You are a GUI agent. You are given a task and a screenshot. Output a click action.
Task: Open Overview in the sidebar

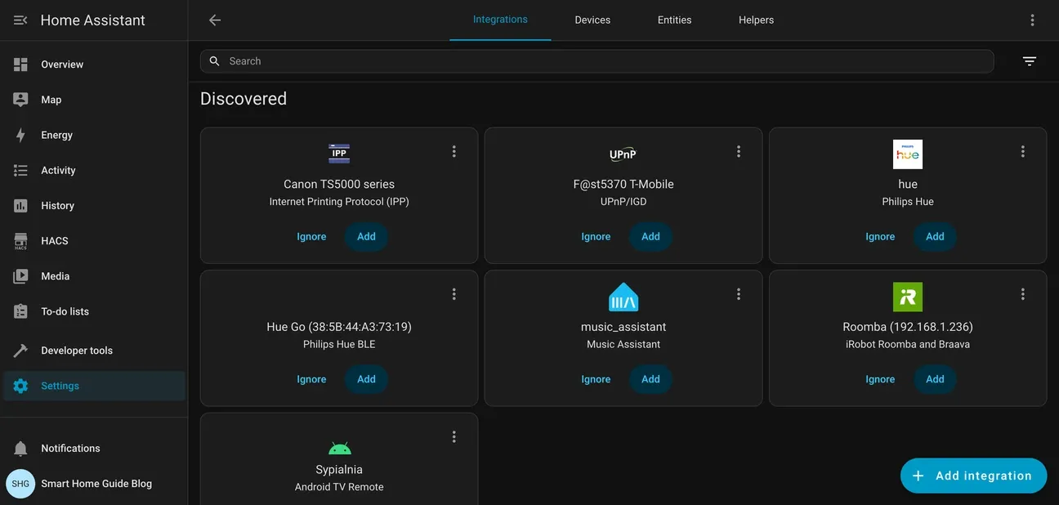(94, 65)
